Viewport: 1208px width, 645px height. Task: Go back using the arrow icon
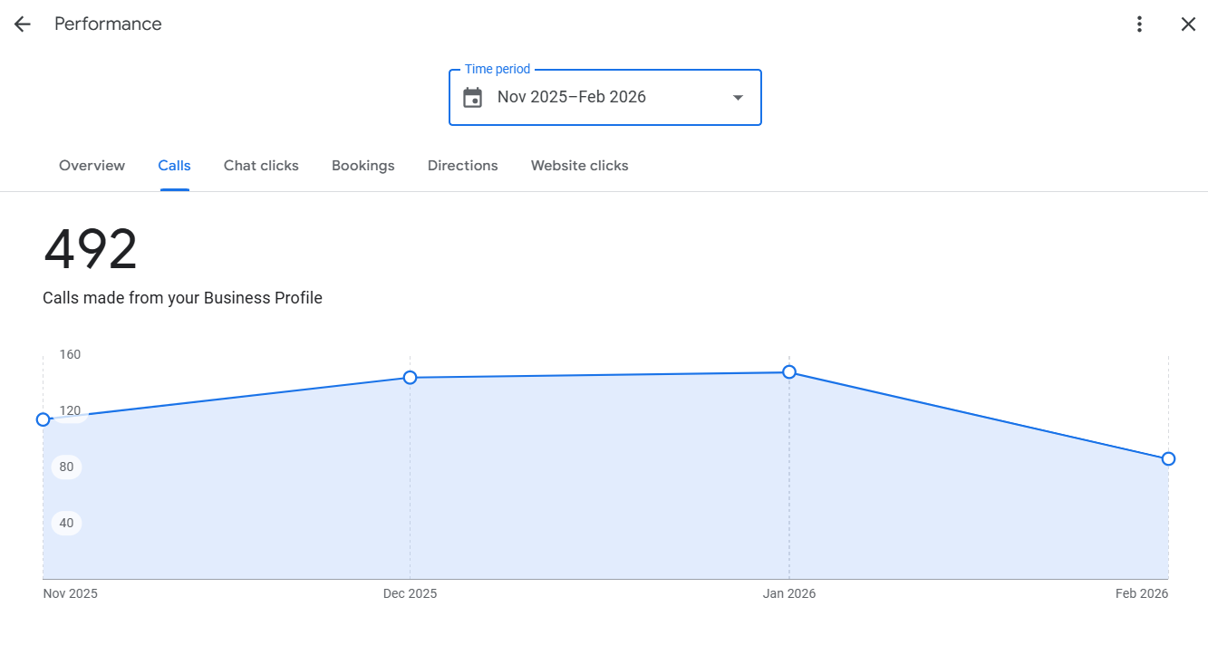click(22, 24)
